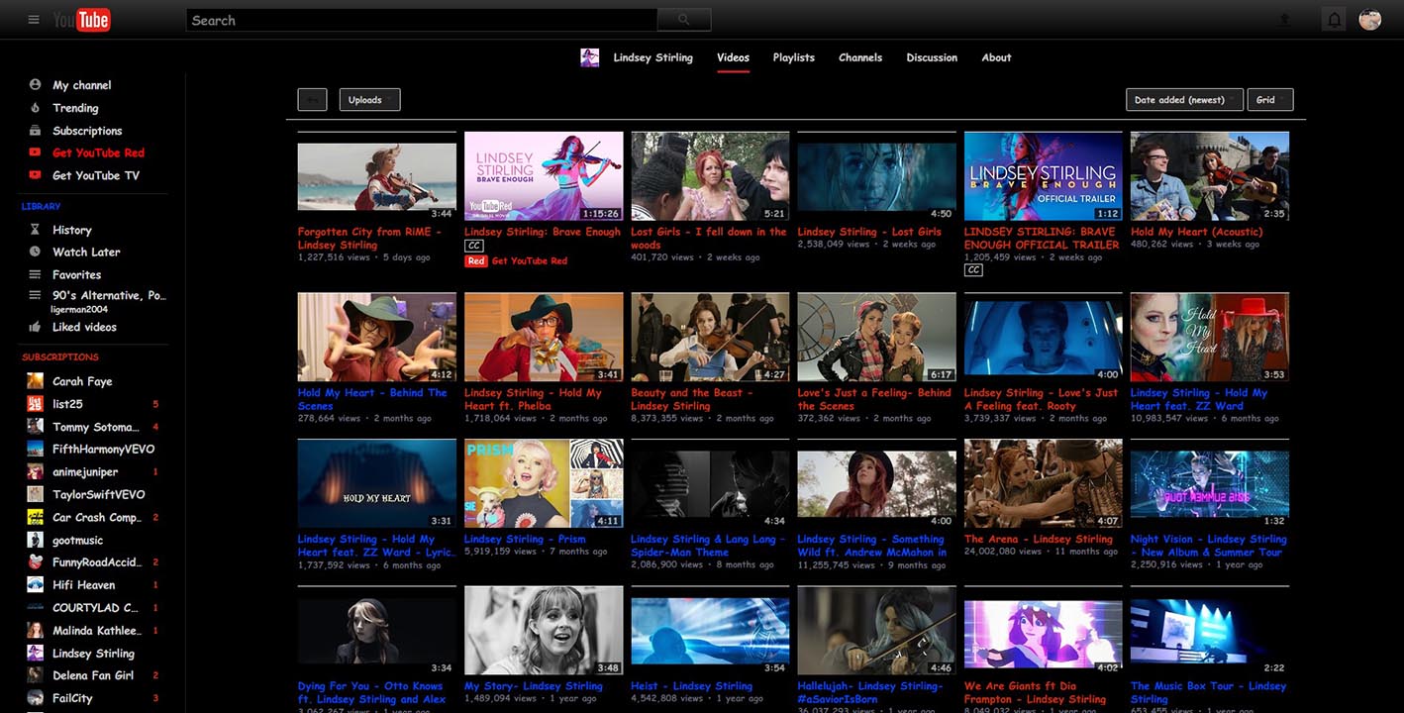Screen dimensions: 1404x713
Task: Click the search magnifier button
Action: (684, 20)
